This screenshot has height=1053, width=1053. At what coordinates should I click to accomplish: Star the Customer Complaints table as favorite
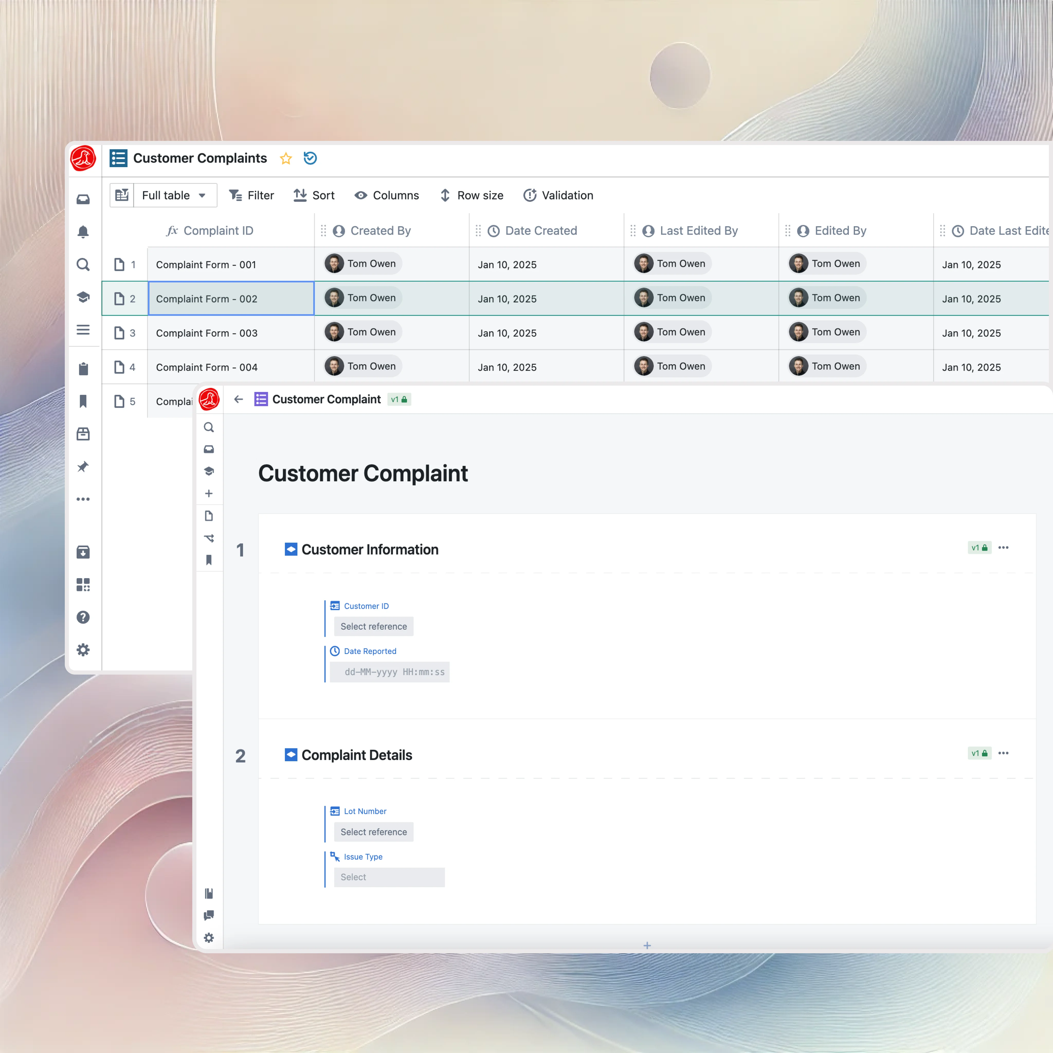point(286,159)
